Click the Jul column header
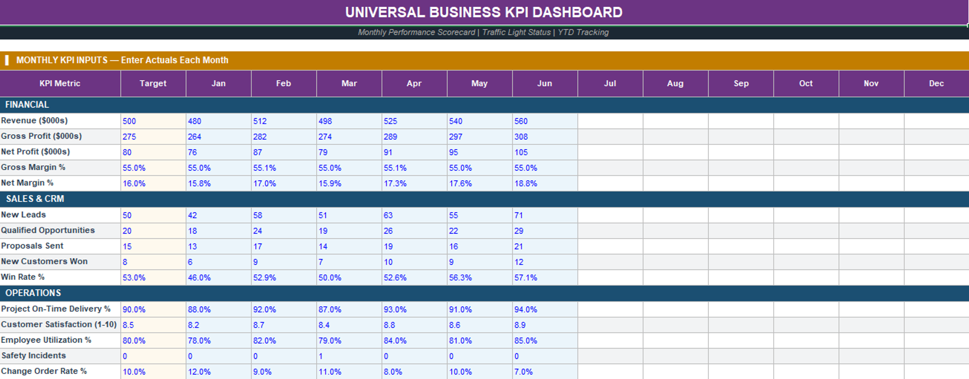969x379 pixels. tap(610, 83)
